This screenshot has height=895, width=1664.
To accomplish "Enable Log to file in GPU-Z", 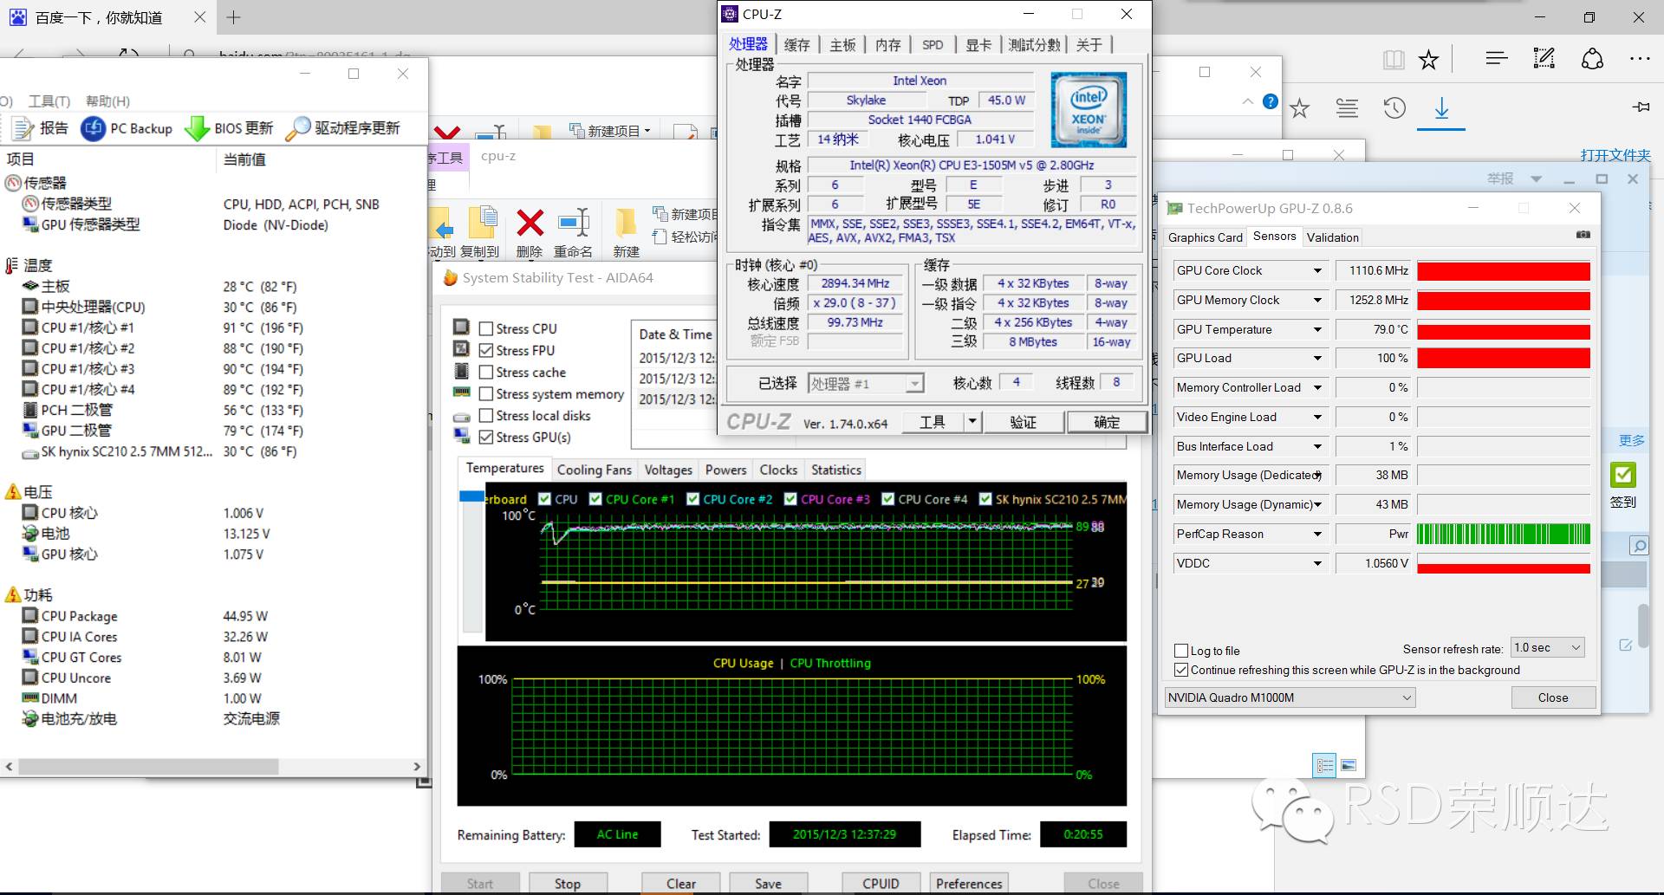I will (x=1180, y=651).
